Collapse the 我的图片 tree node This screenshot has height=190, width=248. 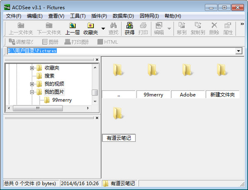(x=32, y=92)
